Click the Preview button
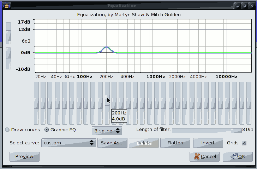 pos(24,157)
